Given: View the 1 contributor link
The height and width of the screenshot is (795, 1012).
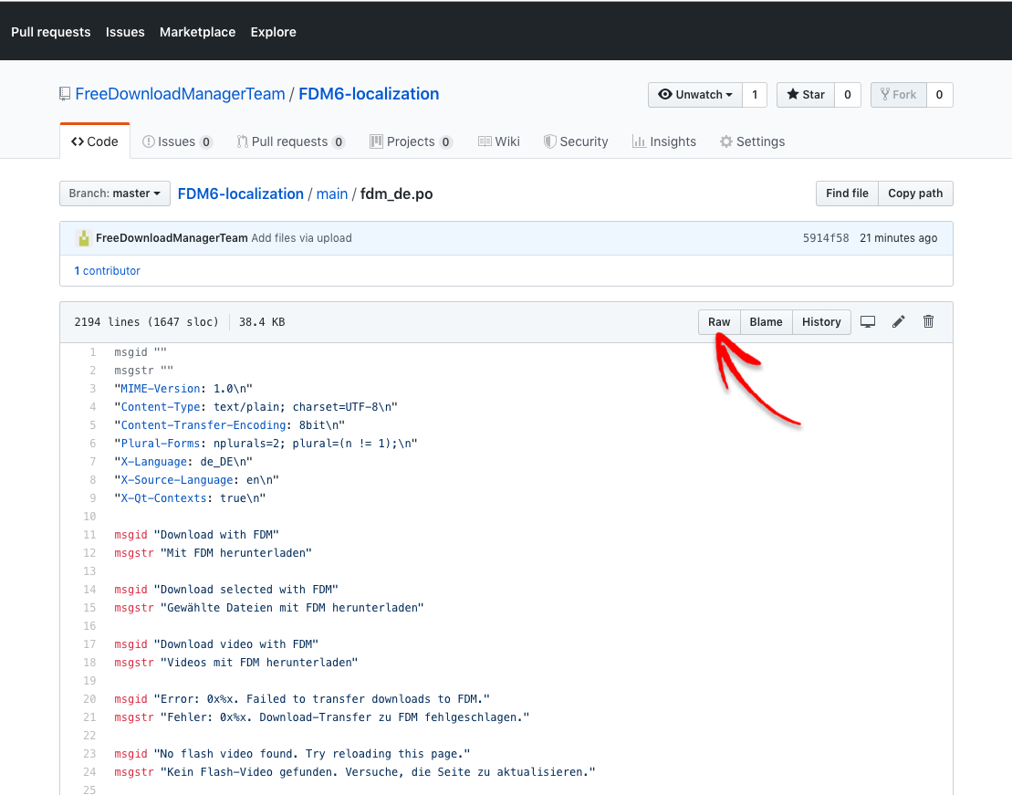Looking at the screenshot, I should click(x=107, y=270).
